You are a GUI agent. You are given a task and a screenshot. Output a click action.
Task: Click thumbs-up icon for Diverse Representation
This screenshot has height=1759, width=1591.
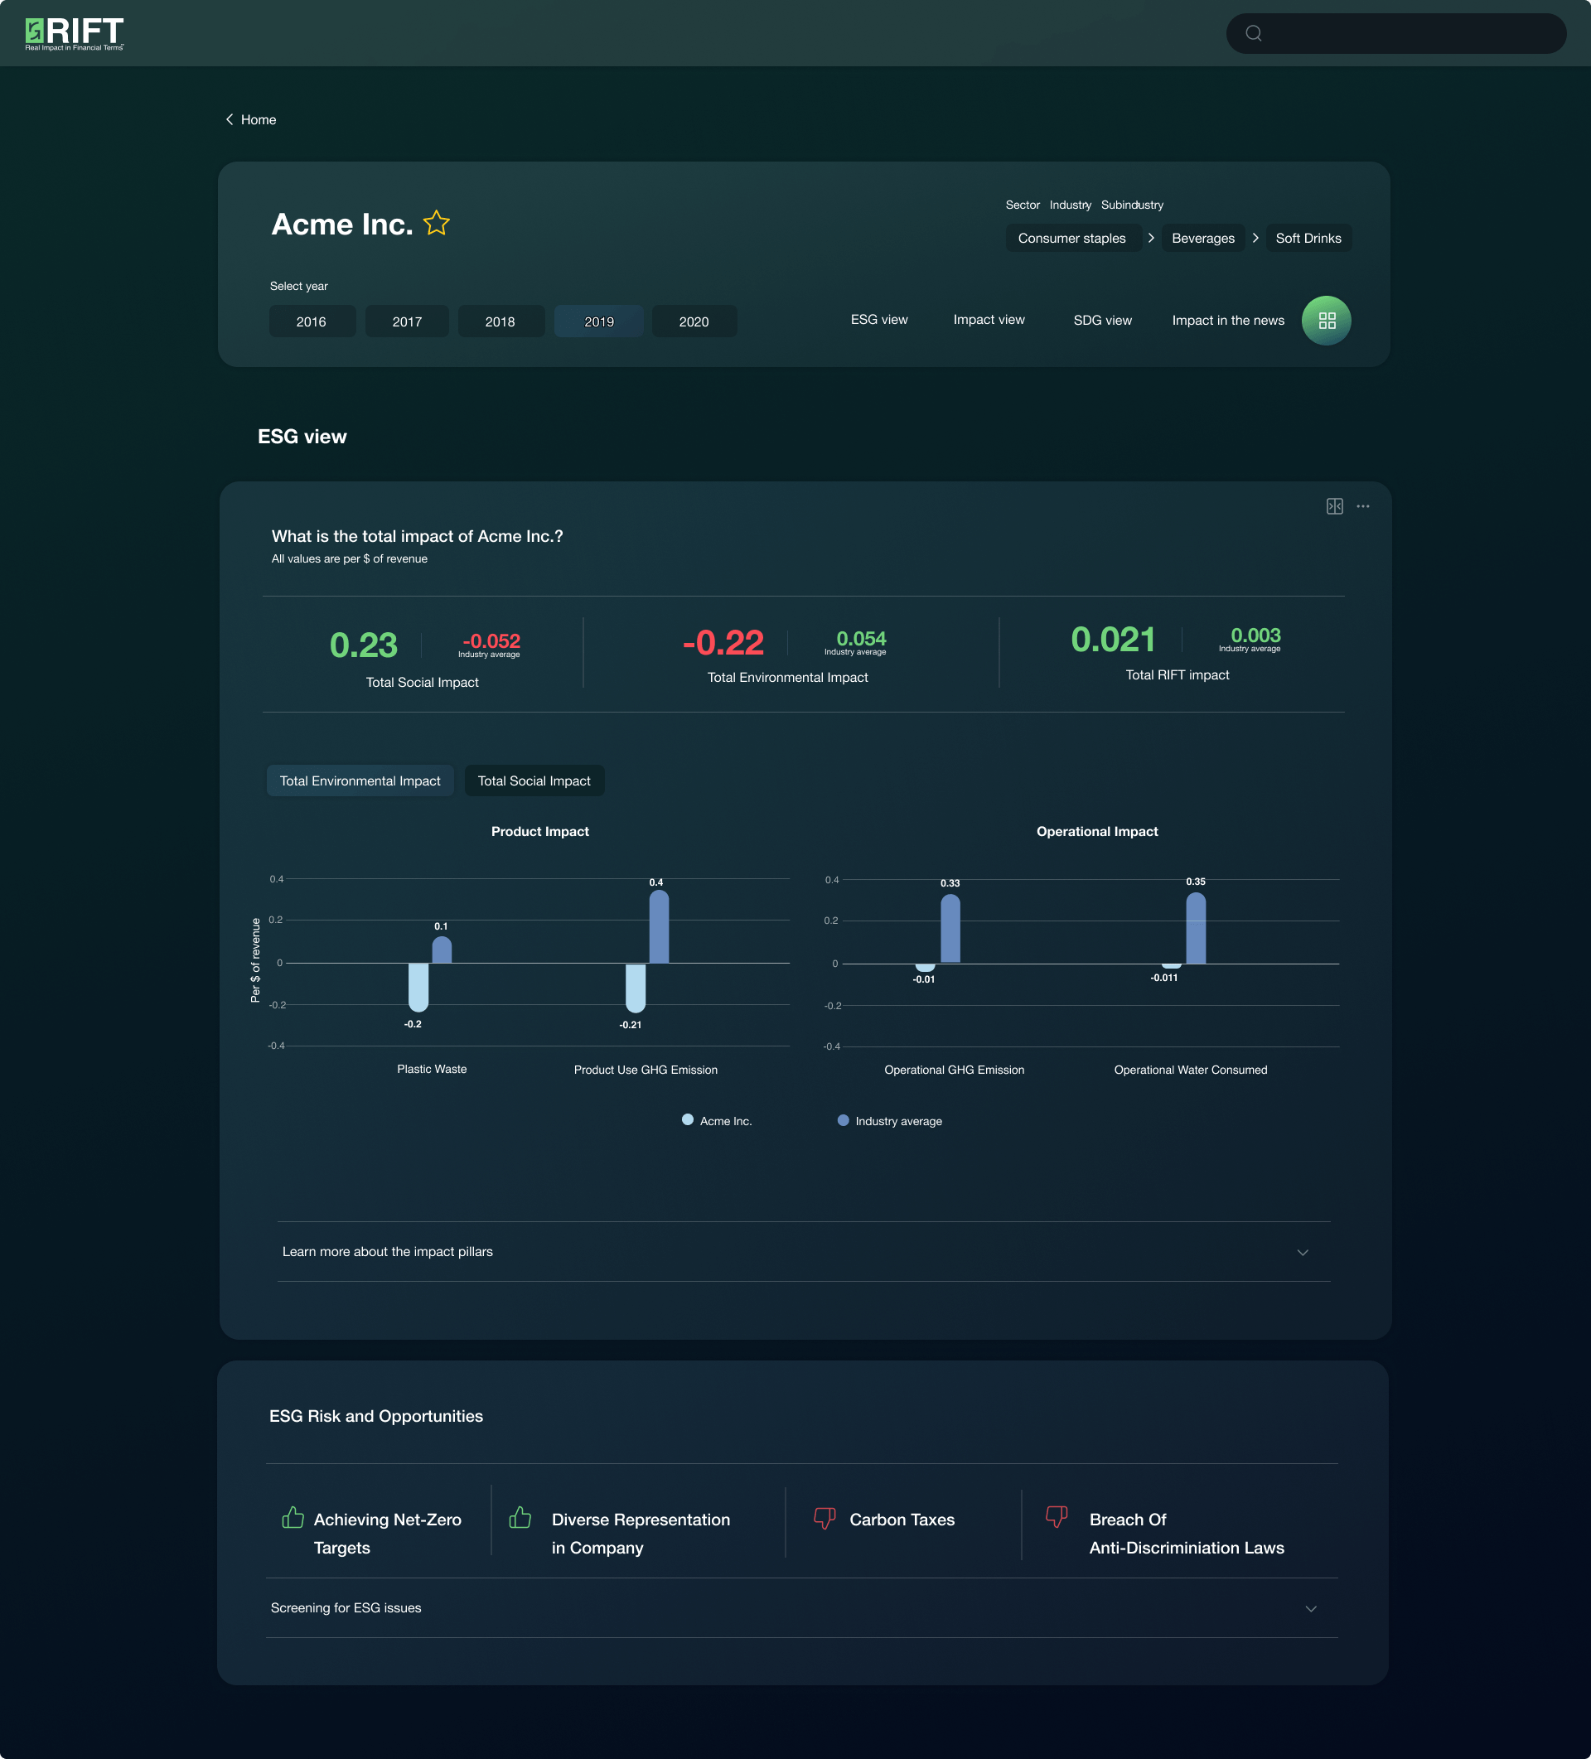[x=520, y=1517]
